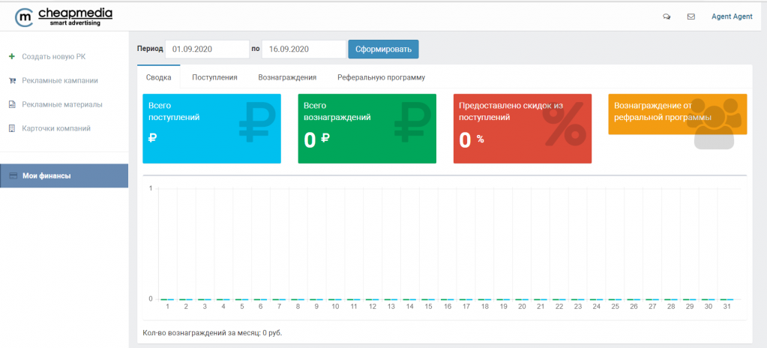The image size is (767, 348).
Task: Click the orange referral reward card
Action: (677, 115)
